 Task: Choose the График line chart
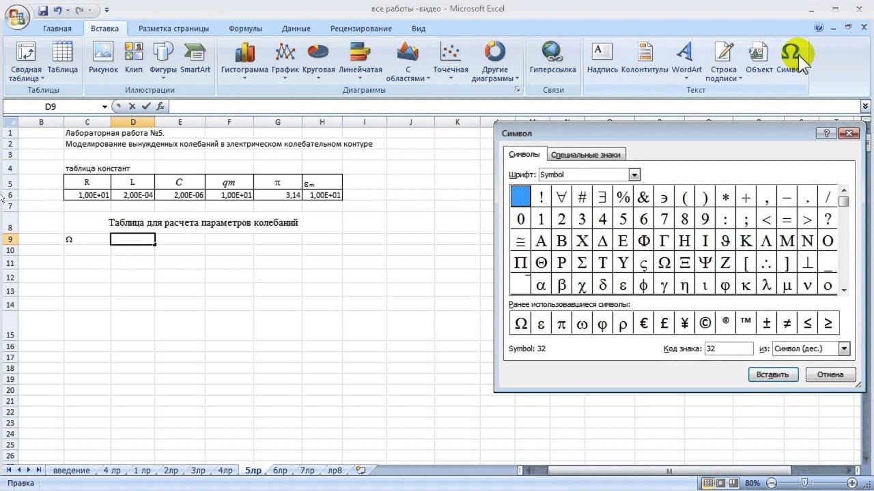point(285,61)
